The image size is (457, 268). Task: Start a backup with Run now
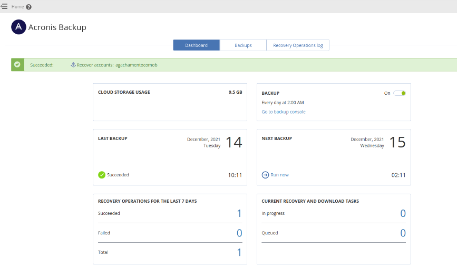point(279,175)
